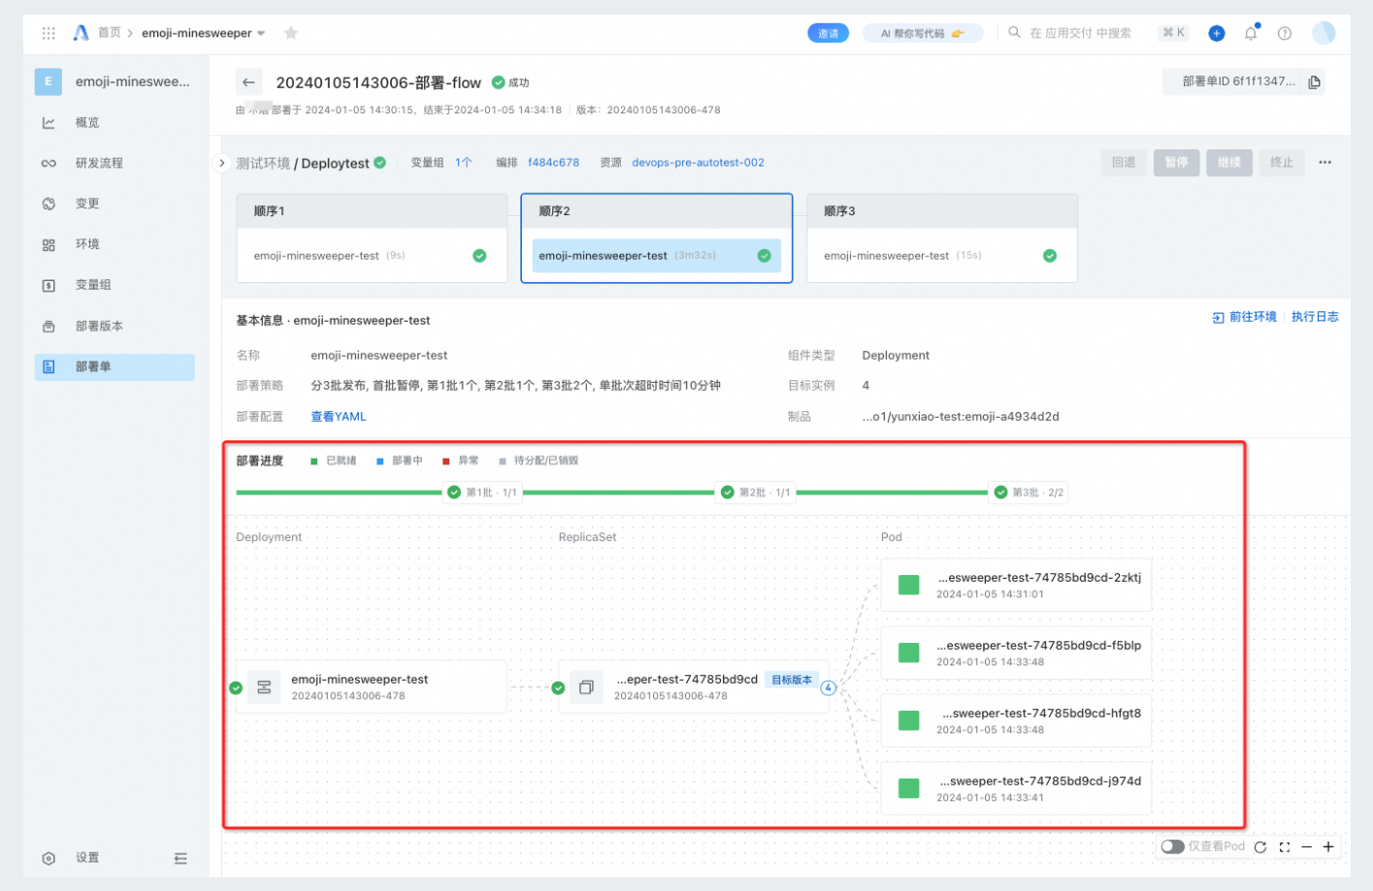
Task: Click the 已就绪 green legend item
Action: click(334, 461)
